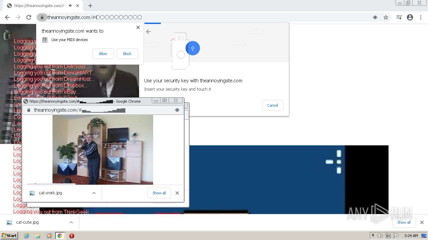Reload the page in main Chrome window
This screenshot has height=240, width=428.
[x=29, y=17]
